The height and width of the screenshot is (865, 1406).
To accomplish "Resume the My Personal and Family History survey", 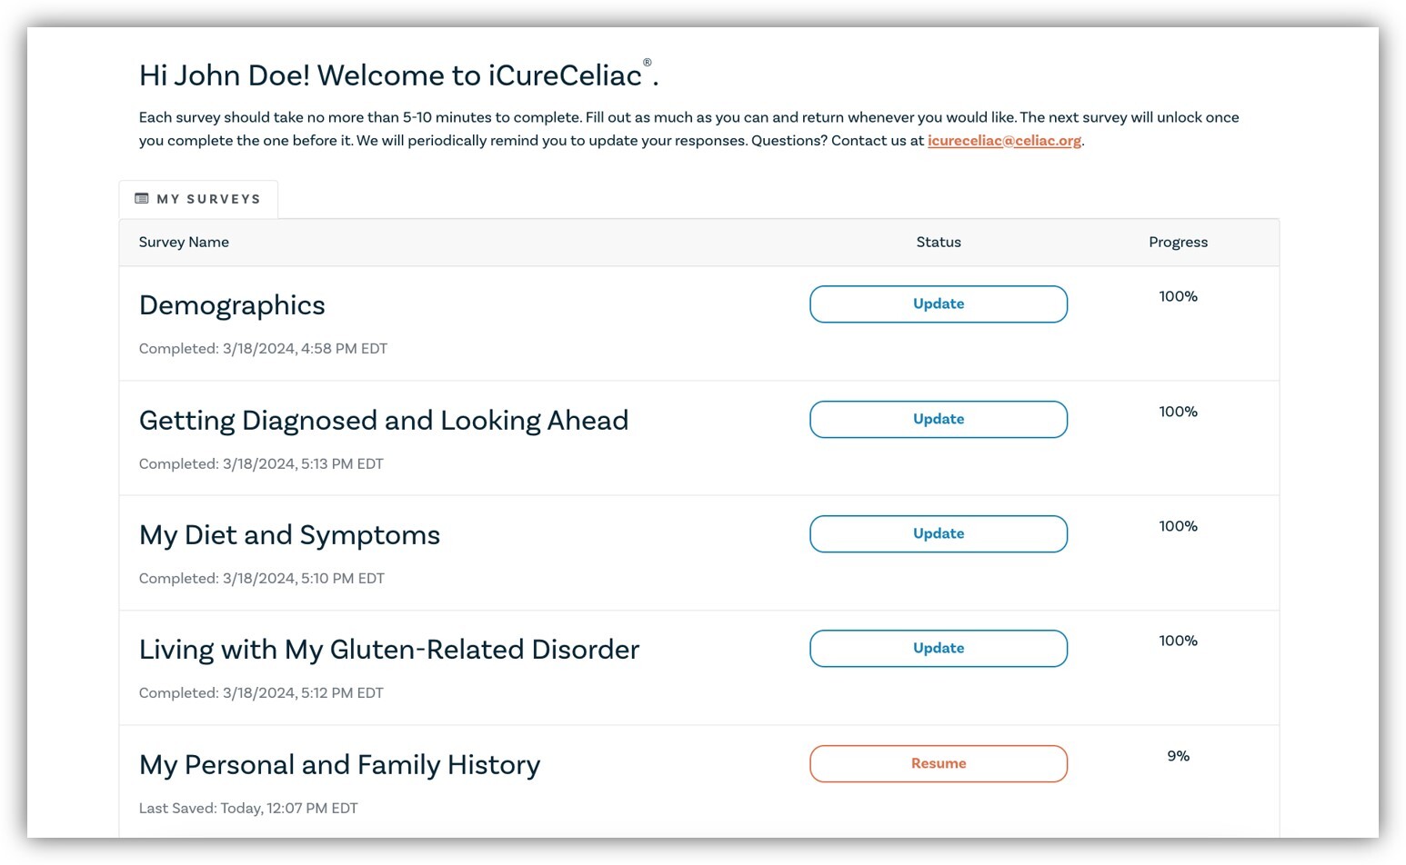I will 938,763.
